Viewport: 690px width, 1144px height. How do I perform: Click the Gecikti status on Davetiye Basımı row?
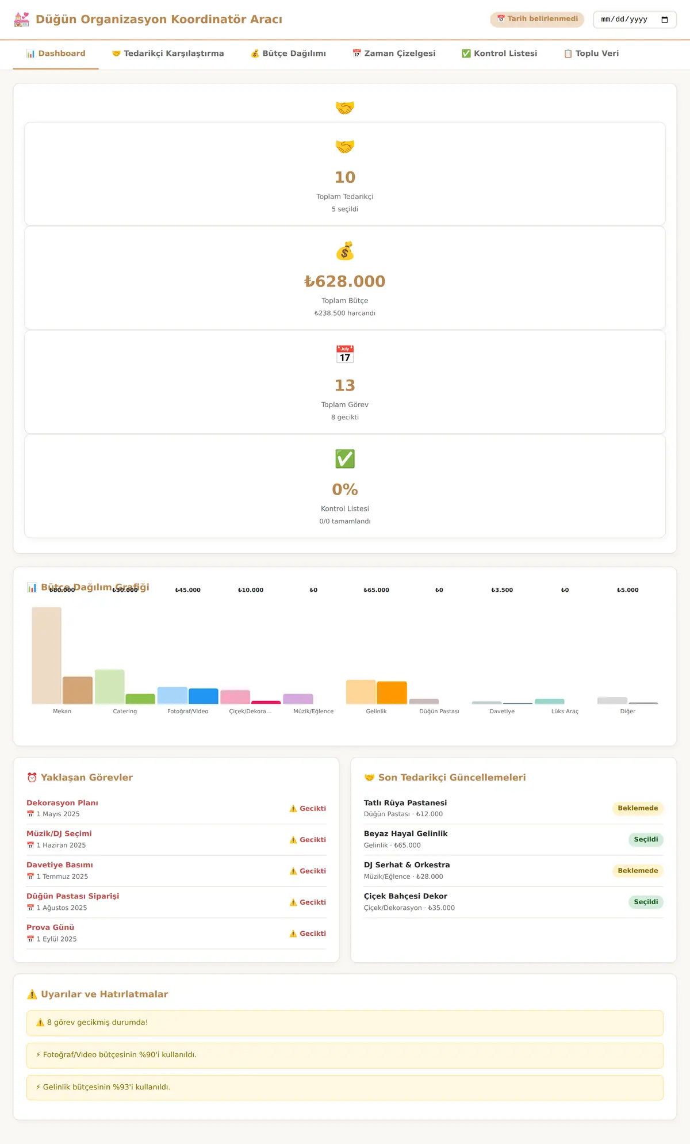click(308, 871)
